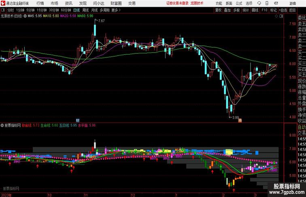Click the mobile phone icon

tap(267, 3)
